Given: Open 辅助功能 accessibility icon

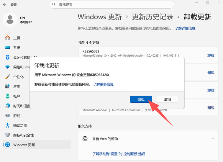Looking at the screenshot, I should [8, 125].
